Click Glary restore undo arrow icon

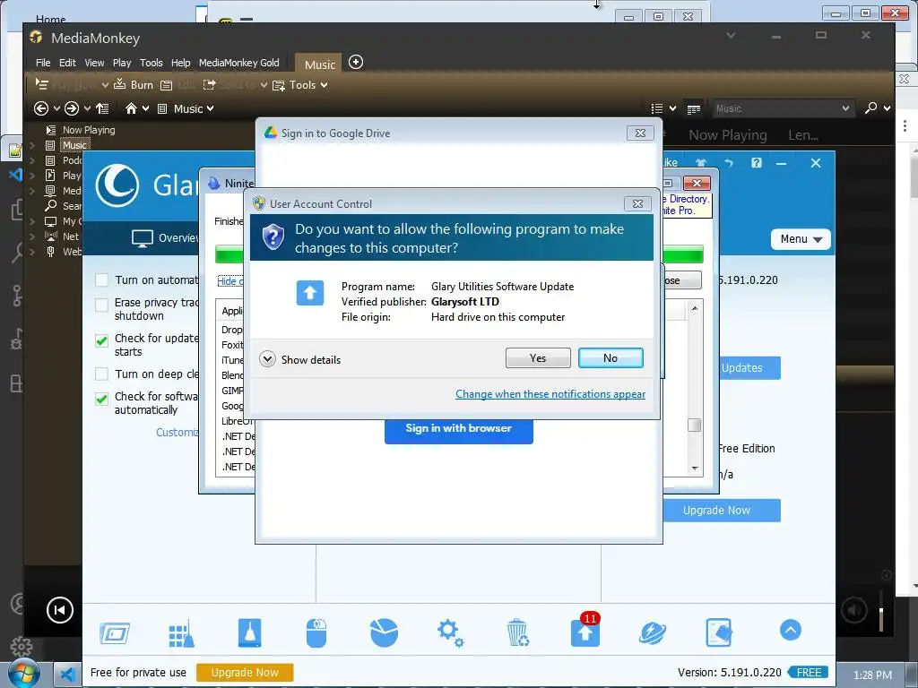[x=728, y=163]
